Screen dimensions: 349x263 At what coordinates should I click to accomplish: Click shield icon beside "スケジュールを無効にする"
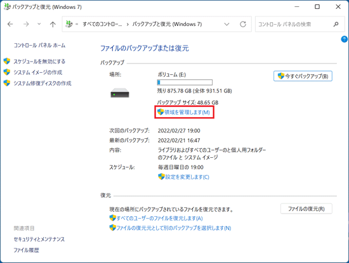tap(7, 61)
